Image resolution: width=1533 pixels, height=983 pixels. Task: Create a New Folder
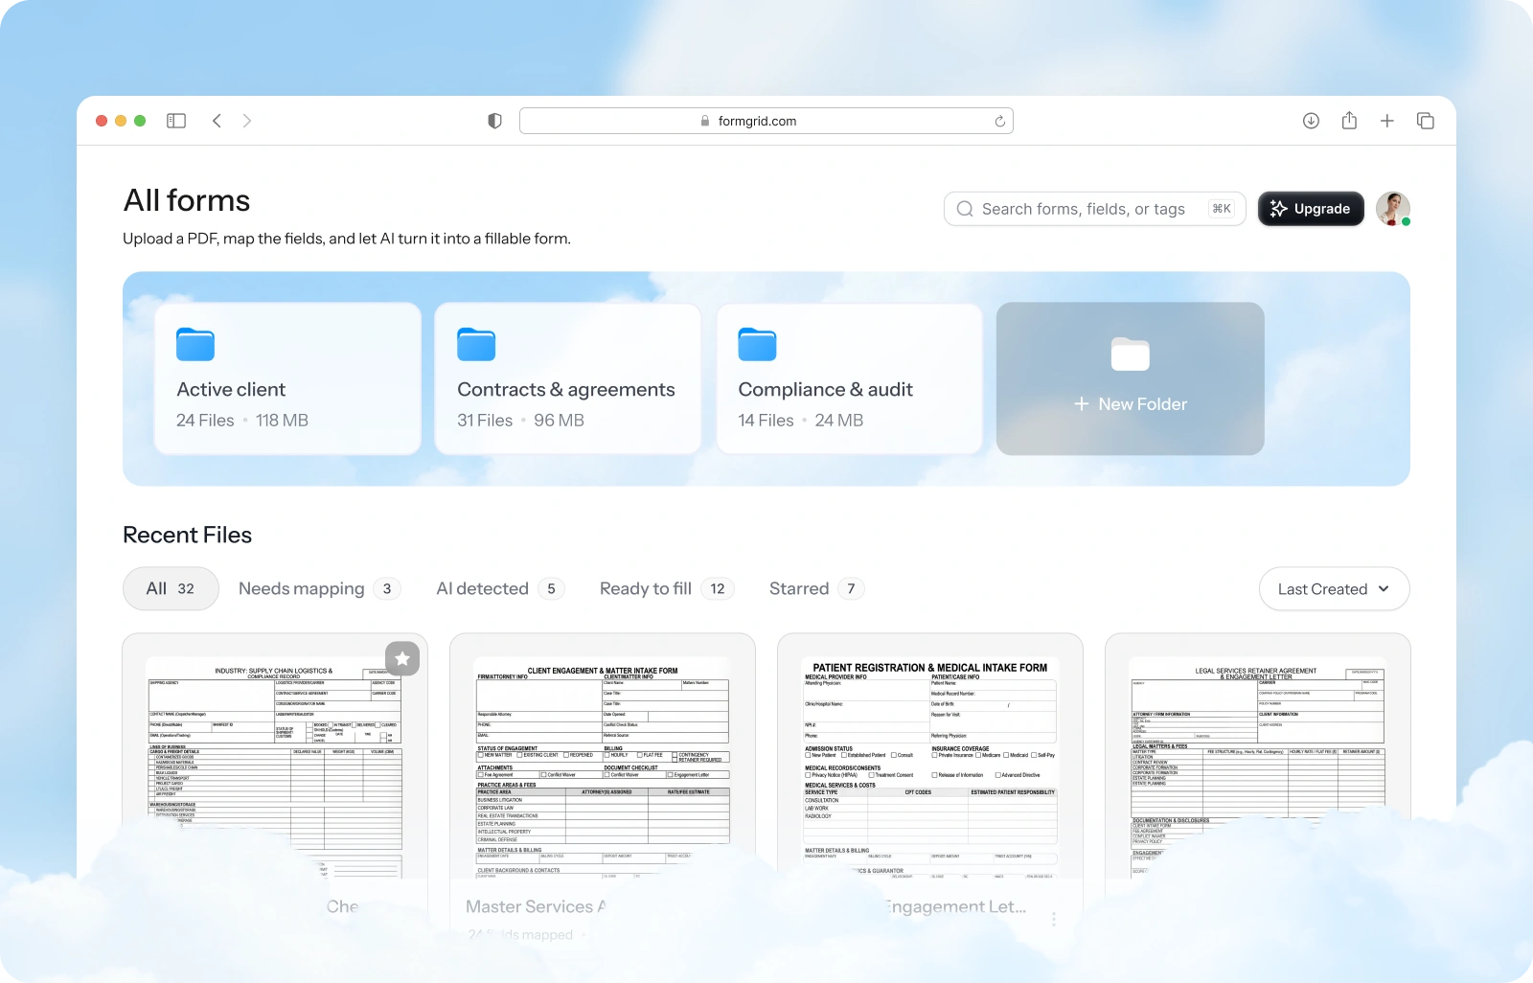click(1131, 378)
